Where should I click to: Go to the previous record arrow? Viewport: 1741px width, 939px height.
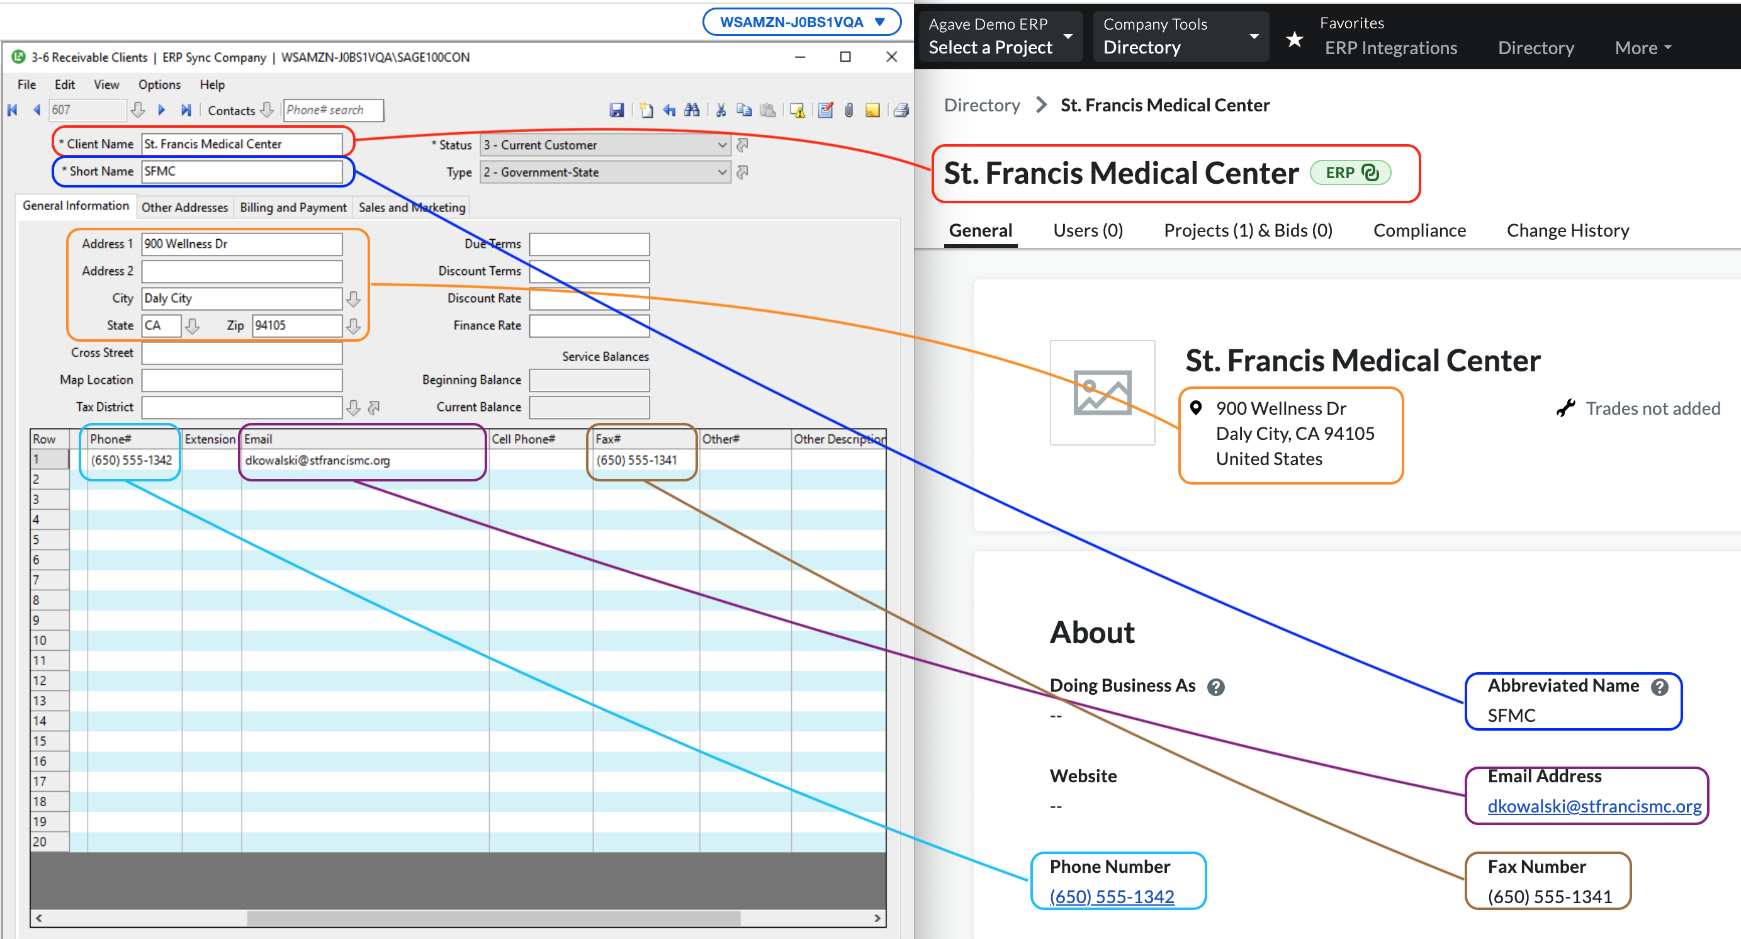37,110
